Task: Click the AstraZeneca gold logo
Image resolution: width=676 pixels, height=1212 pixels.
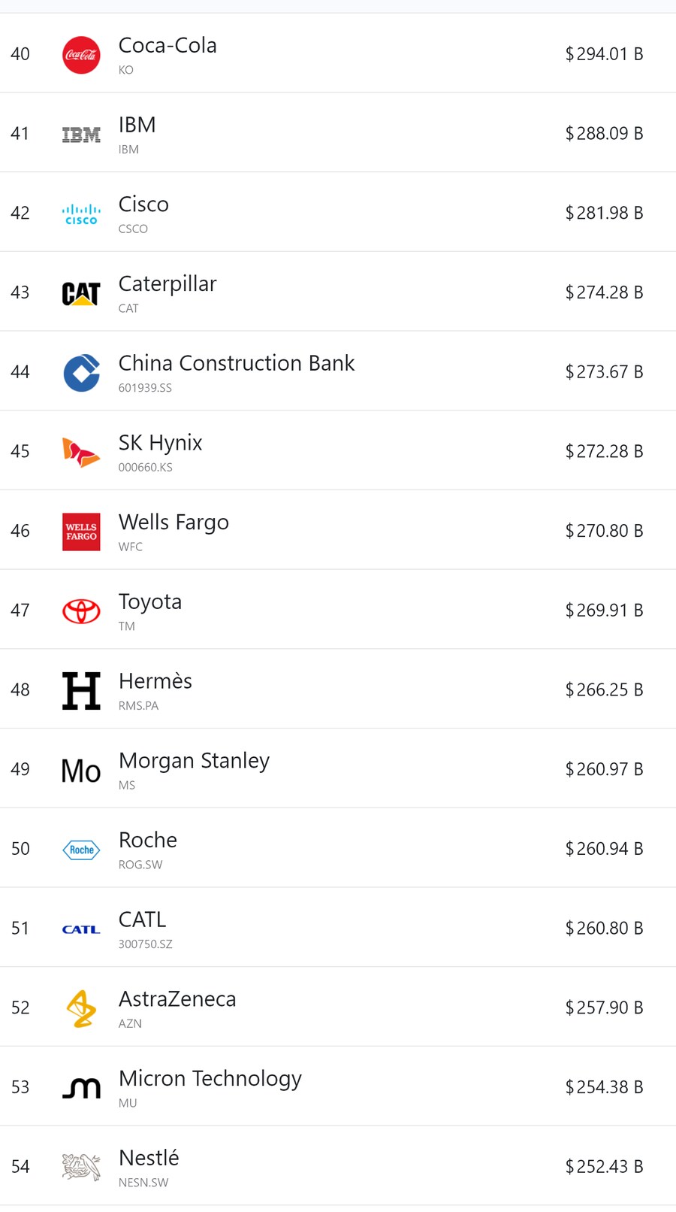Action: 81,1008
